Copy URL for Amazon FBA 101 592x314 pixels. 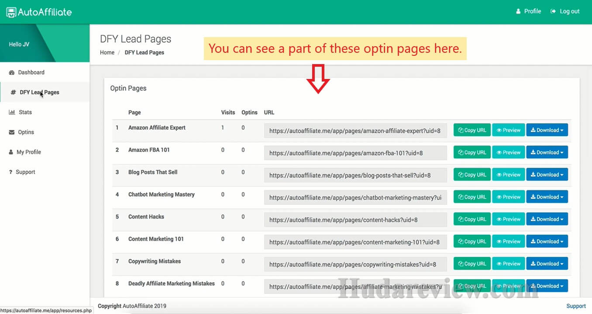pyautogui.click(x=472, y=152)
